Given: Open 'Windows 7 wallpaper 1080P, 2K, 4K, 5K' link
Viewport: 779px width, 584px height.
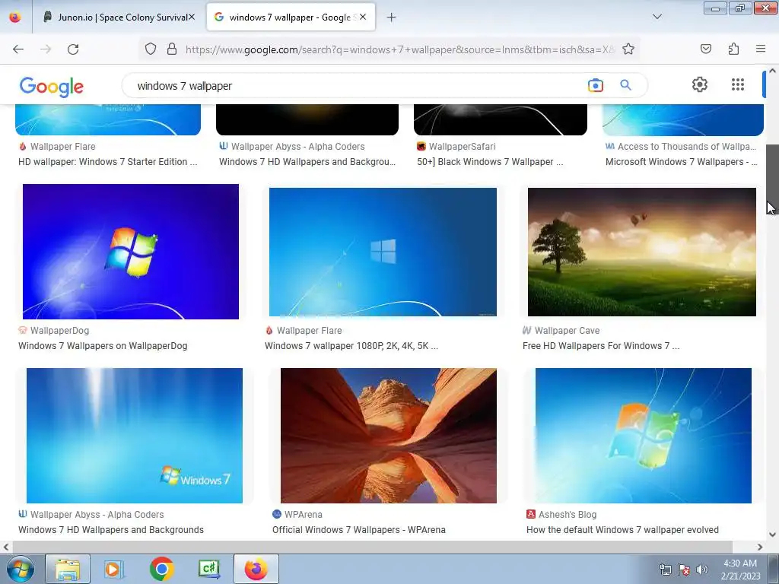Looking at the screenshot, I should (351, 346).
